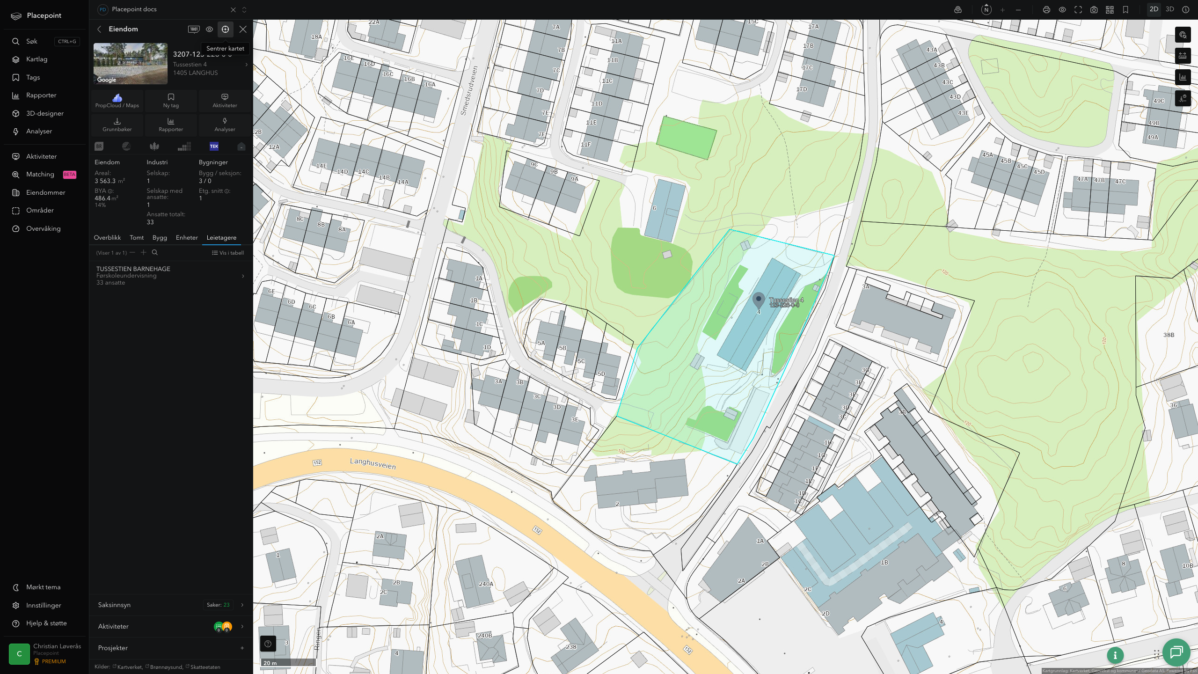Expand the Saksinnsyn section

tap(171, 605)
